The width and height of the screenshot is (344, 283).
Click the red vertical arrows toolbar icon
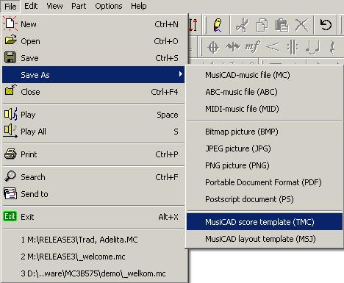(x=193, y=25)
